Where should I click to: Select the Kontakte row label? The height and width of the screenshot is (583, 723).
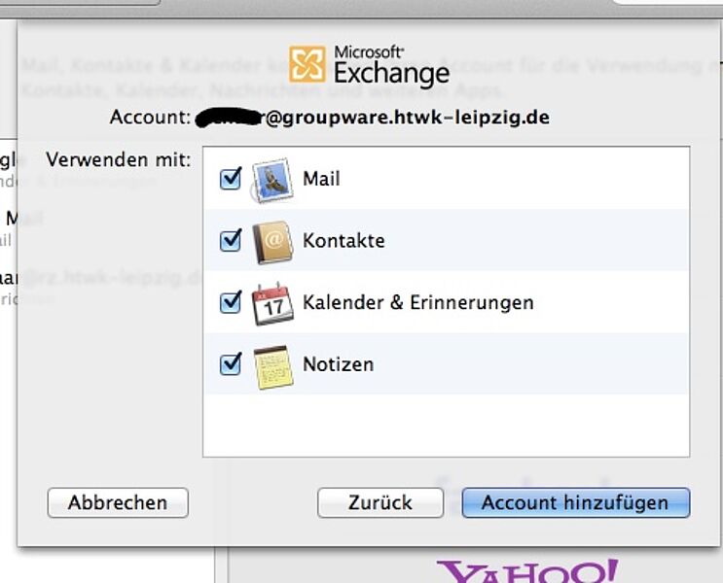click(343, 240)
